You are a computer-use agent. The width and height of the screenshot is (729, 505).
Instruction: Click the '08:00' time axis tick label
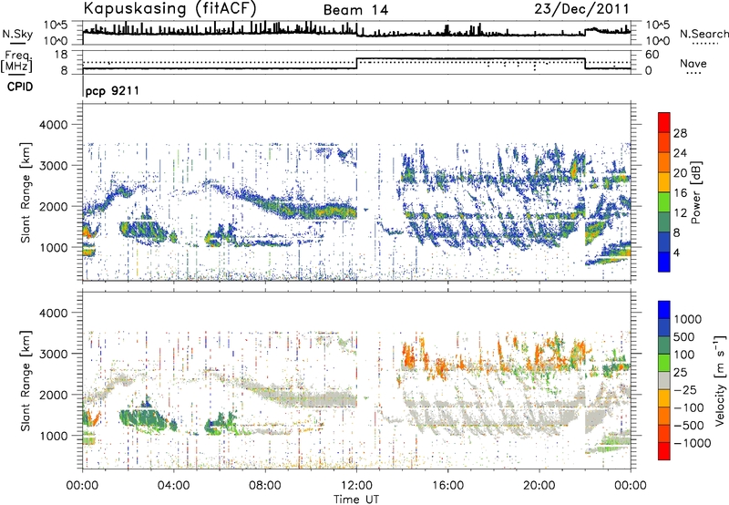pos(265,486)
